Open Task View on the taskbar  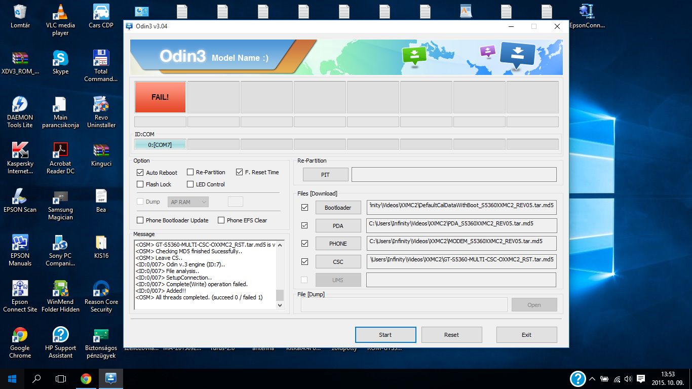(x=61, y=378)
